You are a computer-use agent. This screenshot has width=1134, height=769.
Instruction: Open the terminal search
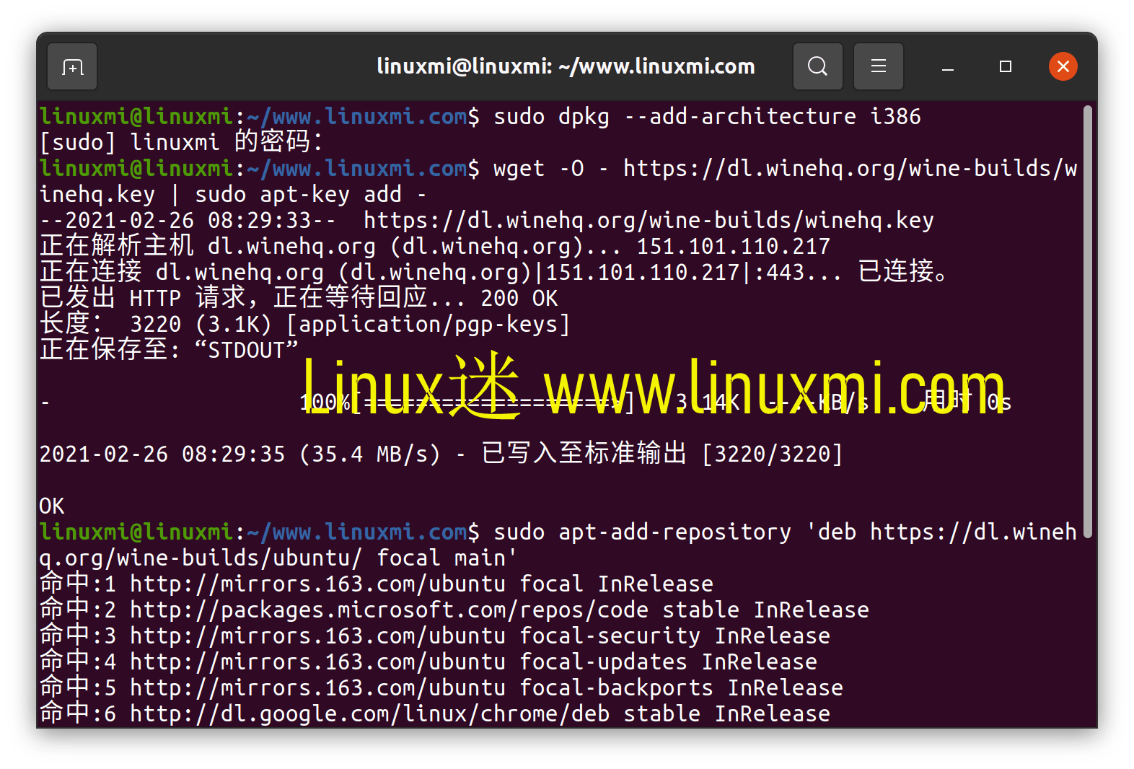tap(817, 66)
